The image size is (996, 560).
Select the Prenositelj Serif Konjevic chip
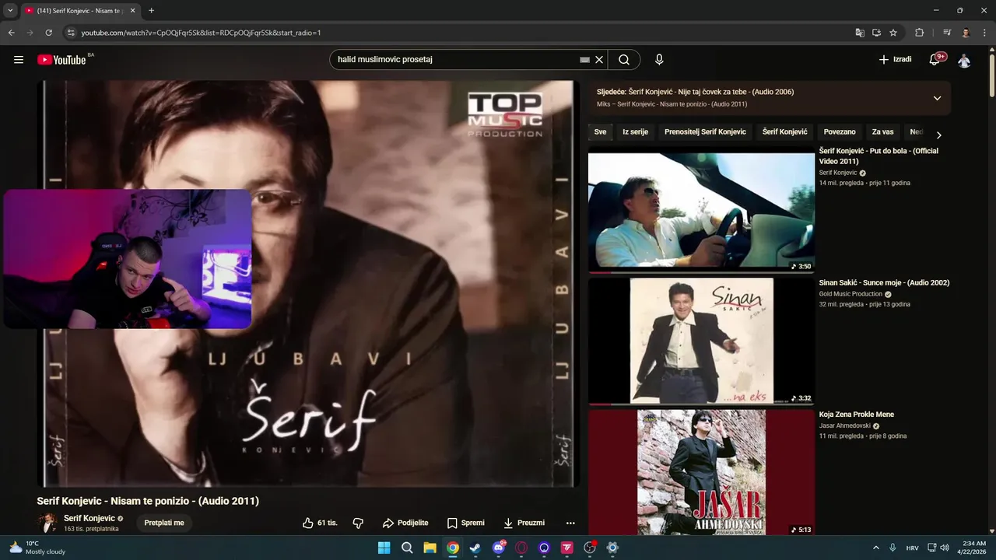tap(705, 132)
